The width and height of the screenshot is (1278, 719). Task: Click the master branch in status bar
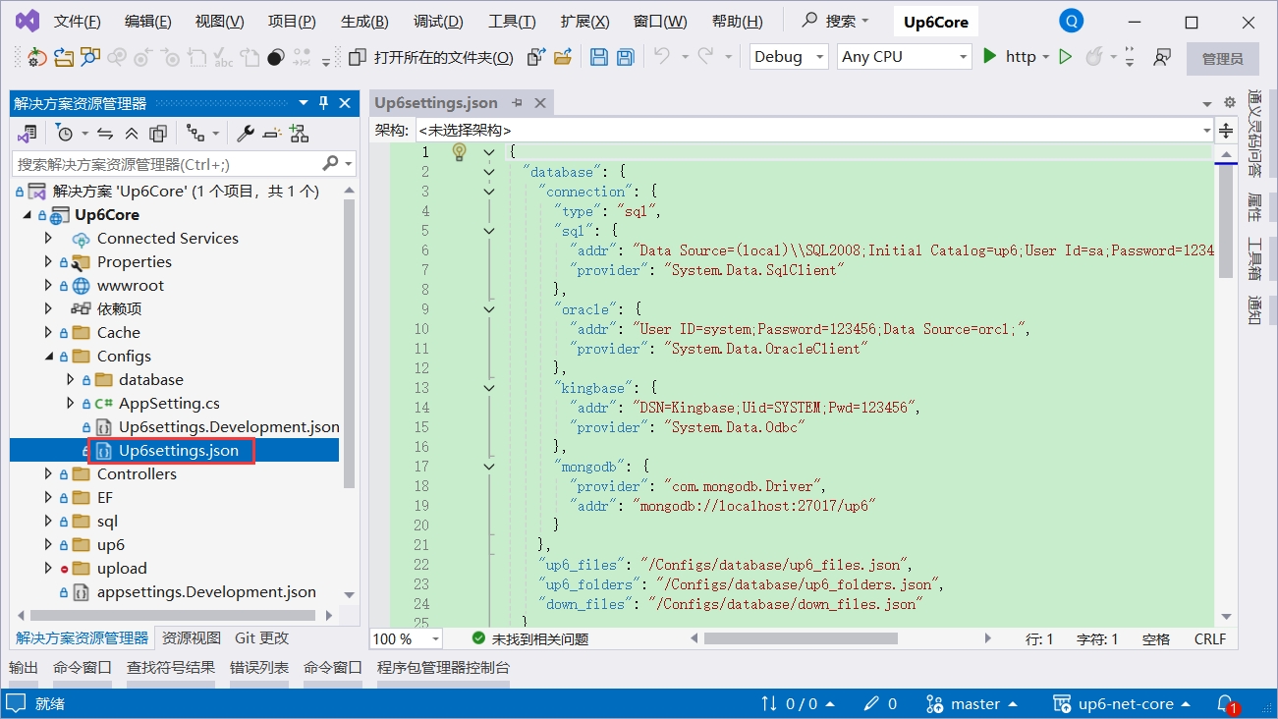click(974, 703)
